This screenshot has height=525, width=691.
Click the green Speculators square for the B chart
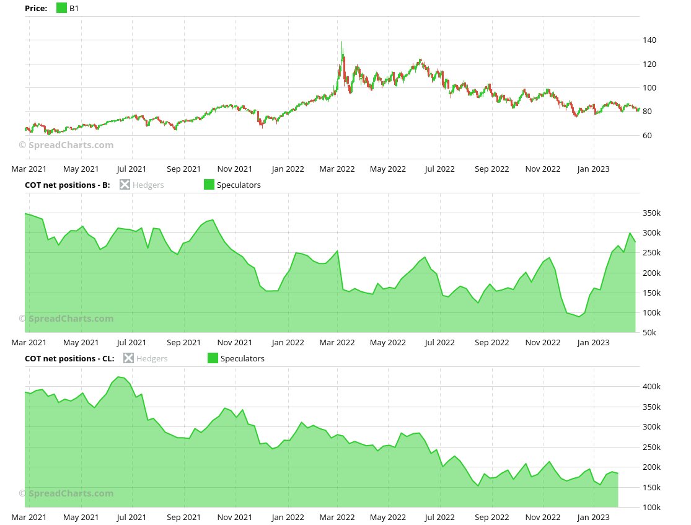point(209,185)
